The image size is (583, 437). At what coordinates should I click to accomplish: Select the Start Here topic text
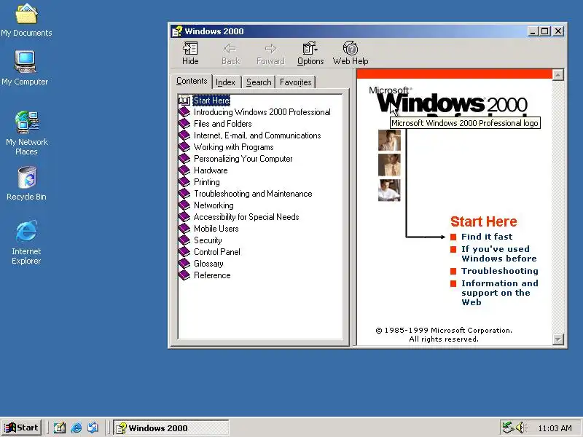click(211, 101)
